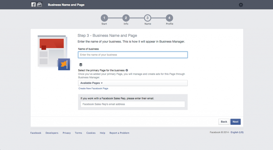Focus the Name of business field
Viewport: 273px width, 150px height.
click(133, 55)
